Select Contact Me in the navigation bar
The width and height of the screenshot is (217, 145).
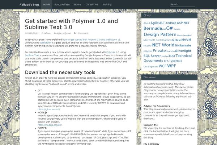pyautogui.click(x=92, y=5)
